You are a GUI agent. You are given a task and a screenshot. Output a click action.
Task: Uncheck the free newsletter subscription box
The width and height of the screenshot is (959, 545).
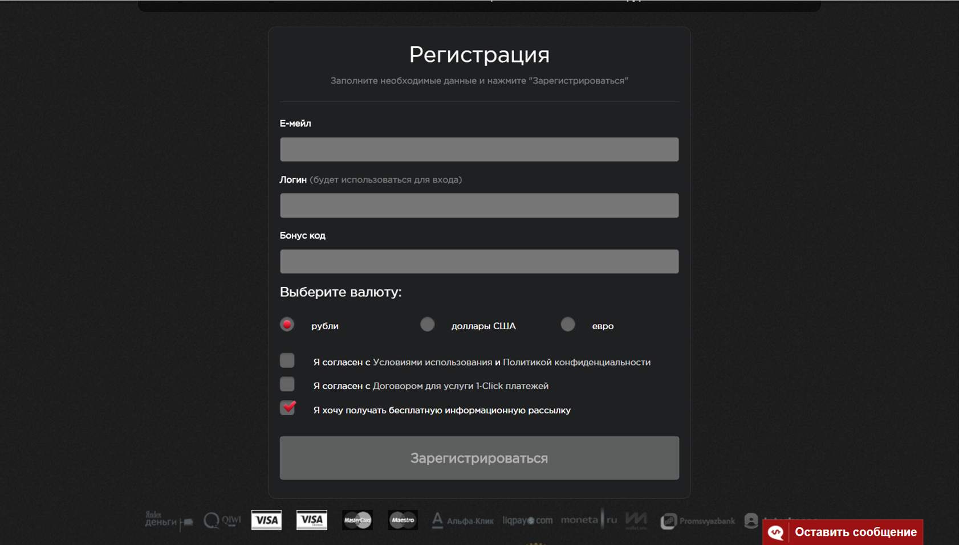(x=288, y=408)
